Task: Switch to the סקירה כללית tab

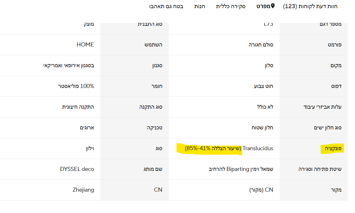Action: click(x=231, y=6)
